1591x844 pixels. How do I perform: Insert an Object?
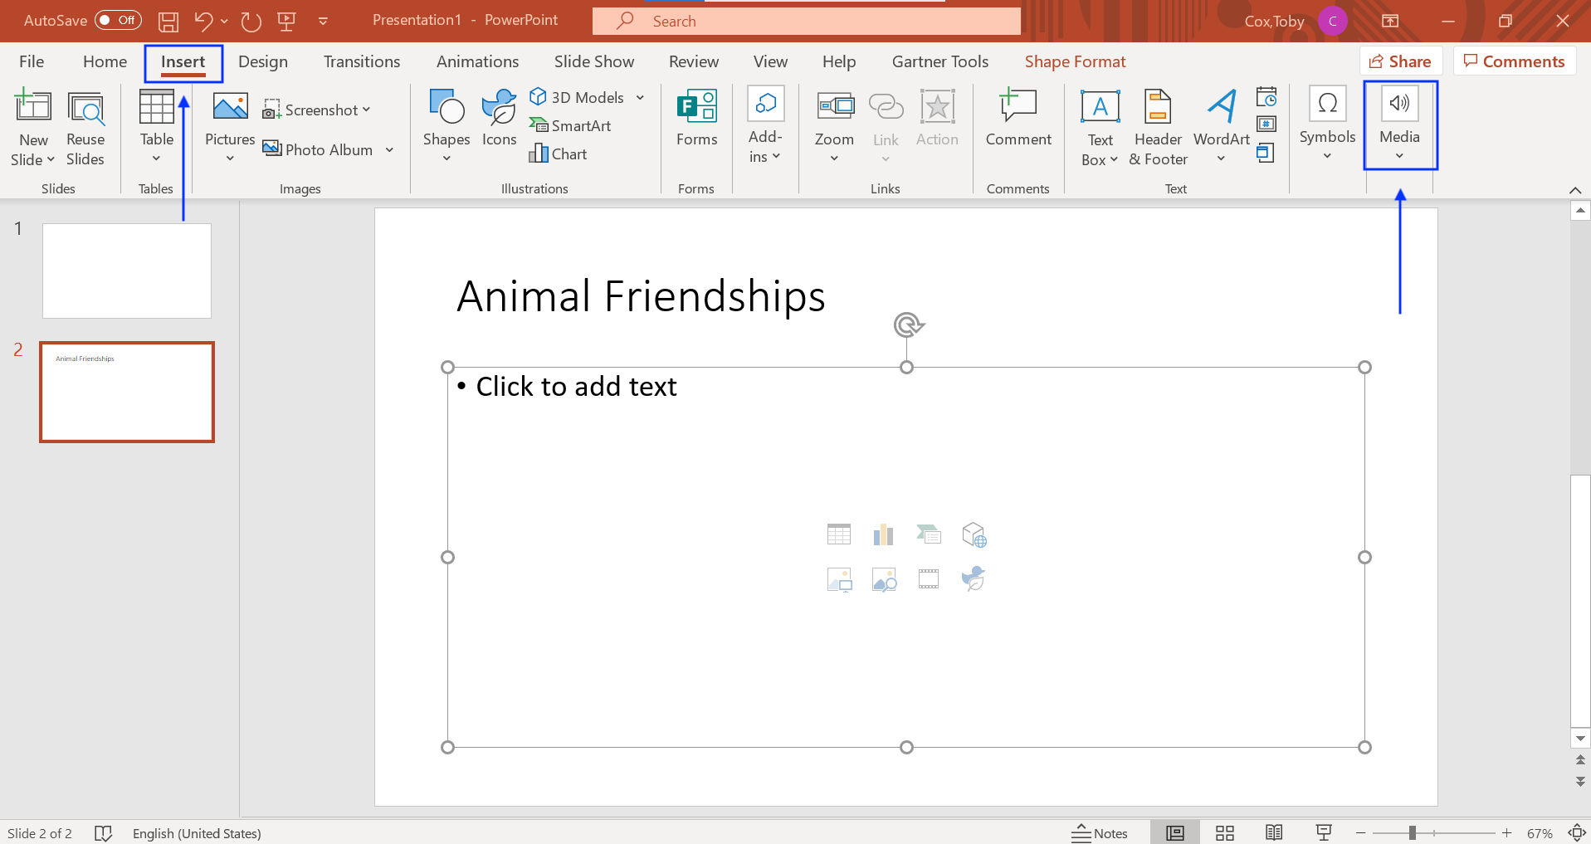1266,153
